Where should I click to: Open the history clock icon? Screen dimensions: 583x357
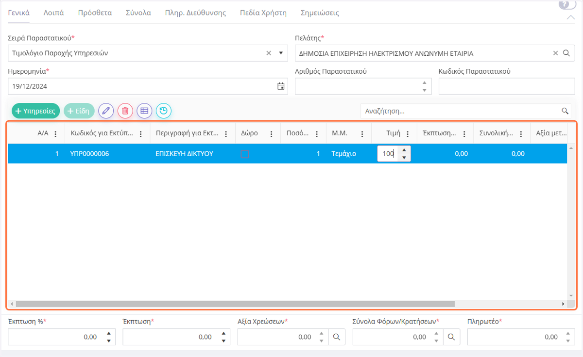164,111
